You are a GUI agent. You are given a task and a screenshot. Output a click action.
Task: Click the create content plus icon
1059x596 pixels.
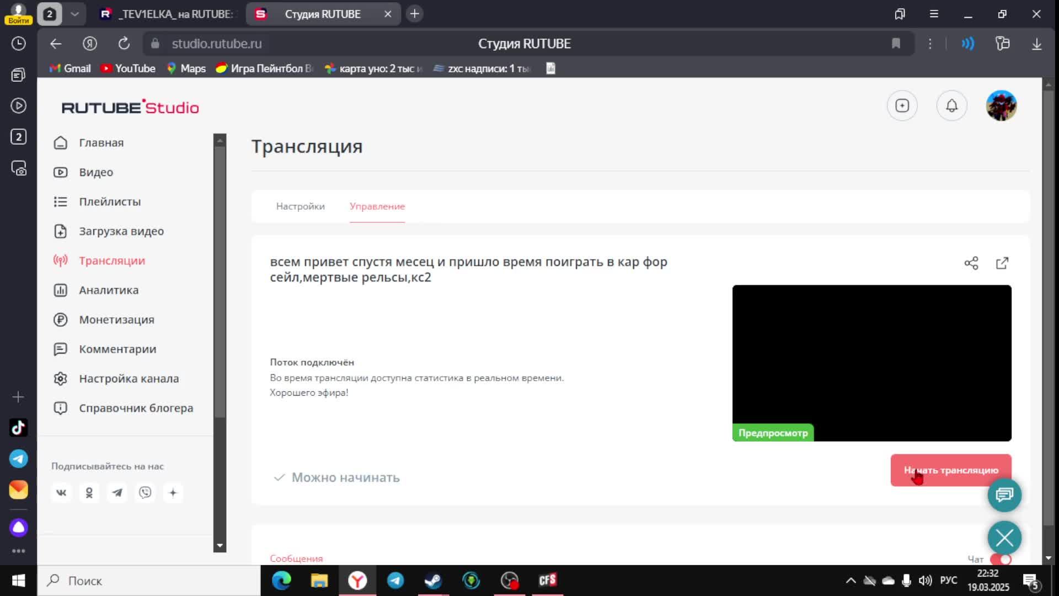coord(902,105)
